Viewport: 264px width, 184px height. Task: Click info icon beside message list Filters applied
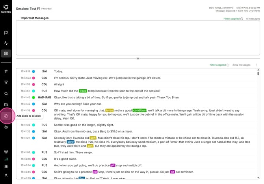coord(228,65)
